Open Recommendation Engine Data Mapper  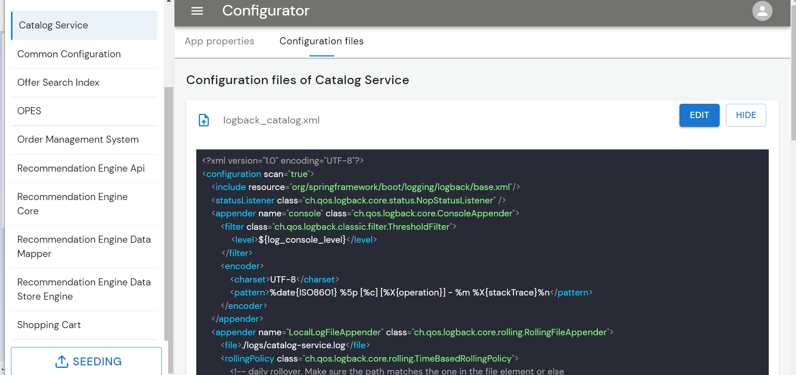(84, 247)
